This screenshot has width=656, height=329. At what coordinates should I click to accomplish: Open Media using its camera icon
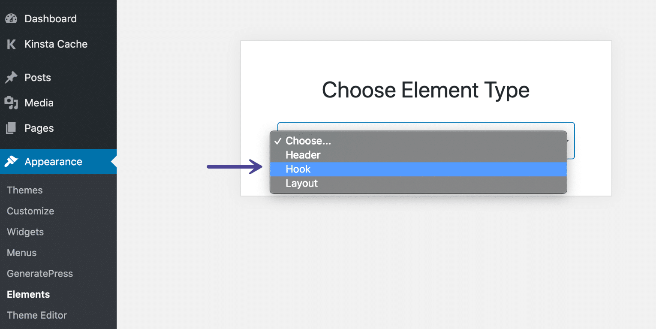(x=12, y=103)
